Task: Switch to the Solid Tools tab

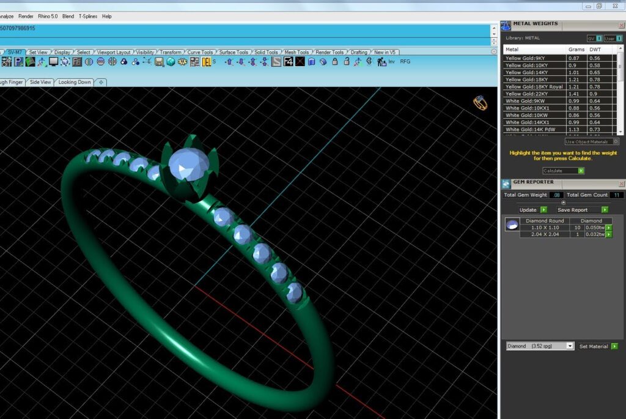Action: [266, 53]
